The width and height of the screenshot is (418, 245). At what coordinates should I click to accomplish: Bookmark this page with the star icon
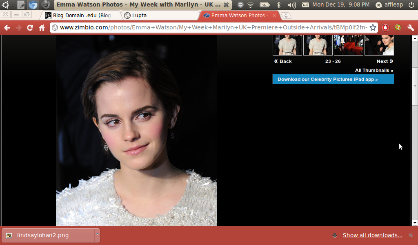click(373, 27)
